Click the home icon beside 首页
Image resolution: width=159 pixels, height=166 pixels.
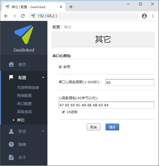(11, 64)
